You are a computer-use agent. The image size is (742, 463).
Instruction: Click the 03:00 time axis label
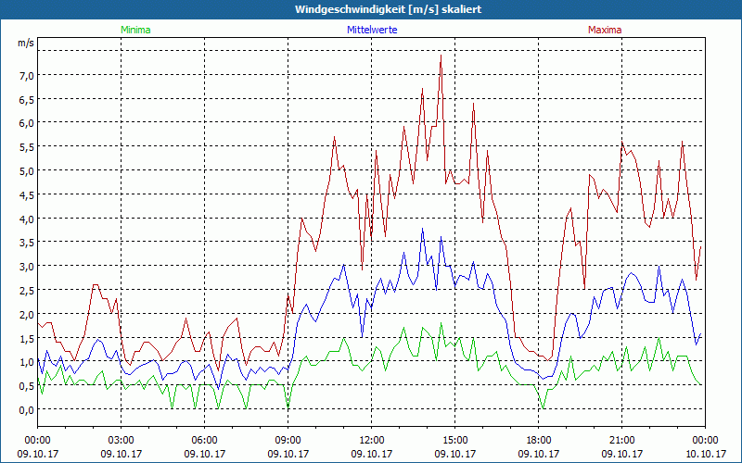(122, 441)
